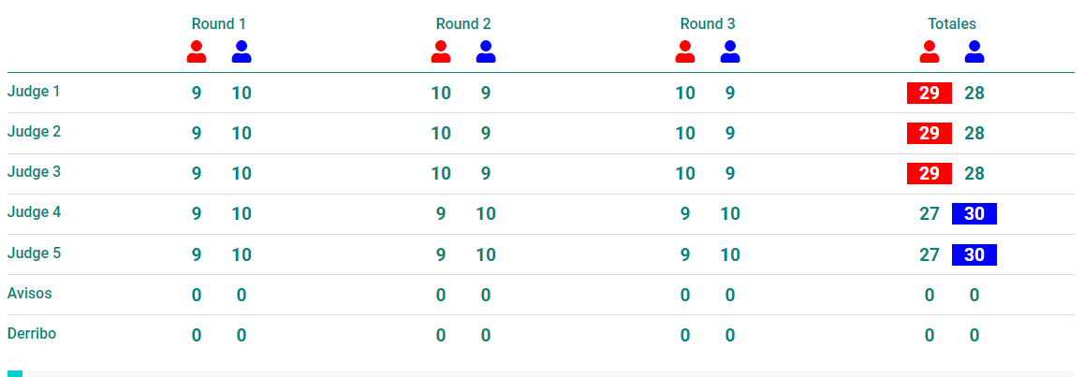Click the Avisos row label
This screenshot has height=377, width=1084.
tap(30, 293)
